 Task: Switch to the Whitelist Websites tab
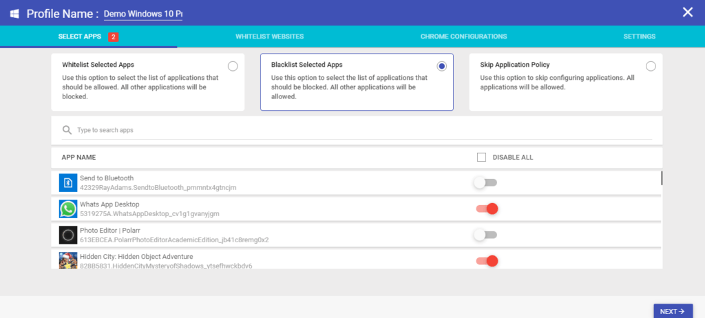pyautogui.click(x=269, y=36)
